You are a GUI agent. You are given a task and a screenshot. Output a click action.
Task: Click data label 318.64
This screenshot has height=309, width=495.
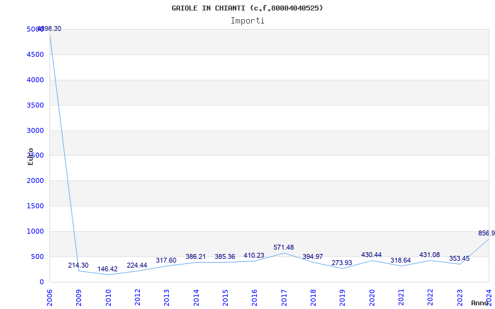[400, 260]
